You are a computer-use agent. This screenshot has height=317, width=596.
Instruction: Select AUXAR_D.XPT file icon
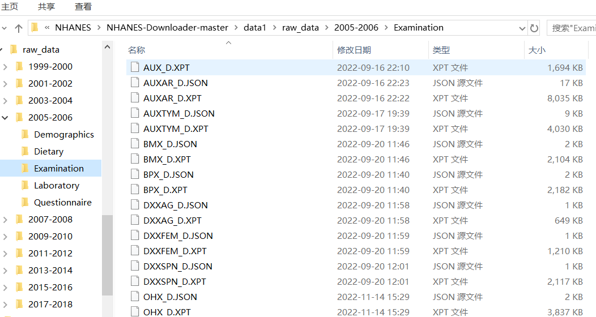[x=135, y=97]
